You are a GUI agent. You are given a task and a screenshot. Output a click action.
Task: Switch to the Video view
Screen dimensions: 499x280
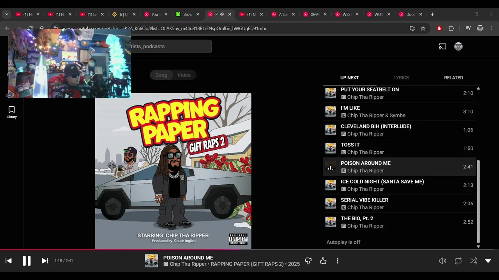184,75
